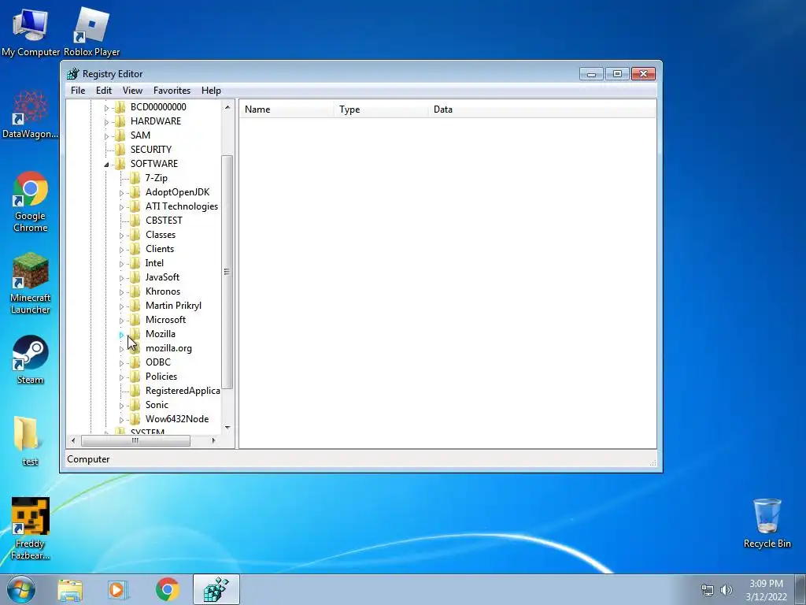Open DataWagon desktop shortcut
806x605 pixels.
pos(30,114)
